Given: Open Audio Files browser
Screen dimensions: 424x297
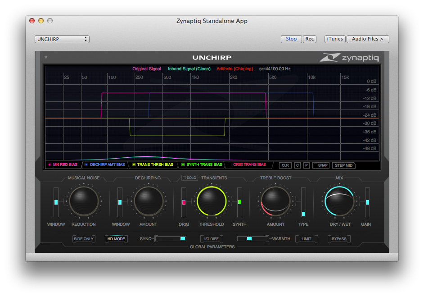Looking at the screenshot, I should pyautogui.click(x=368, y=39).
